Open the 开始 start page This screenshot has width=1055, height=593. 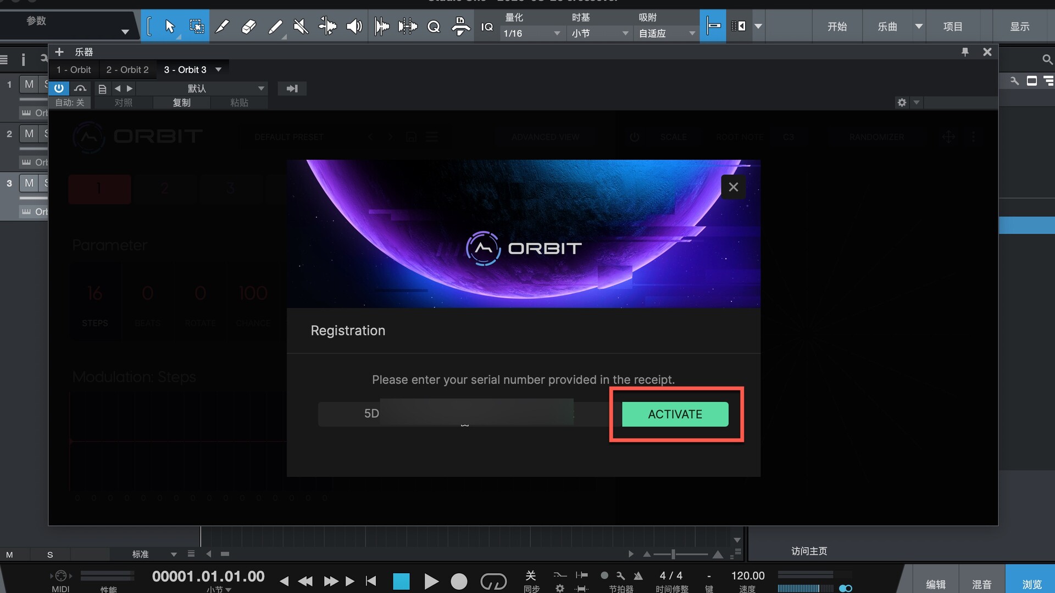(837, 26)
